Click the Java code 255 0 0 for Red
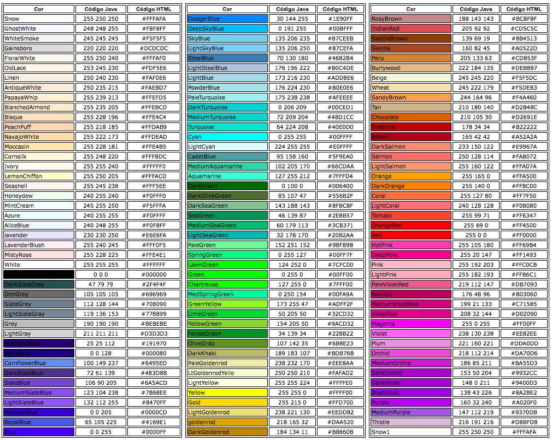The height and width of the screenshot is (440, 552). (x=477, y=235)
